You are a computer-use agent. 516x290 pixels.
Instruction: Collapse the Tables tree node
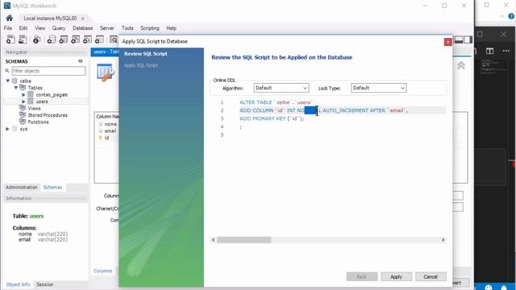pyautogui.click(x=16, y=88)
